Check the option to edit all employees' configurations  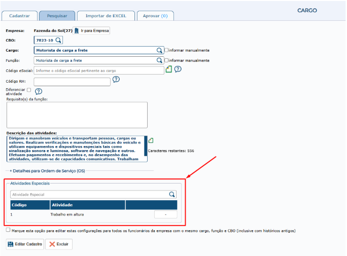(8, 230)
